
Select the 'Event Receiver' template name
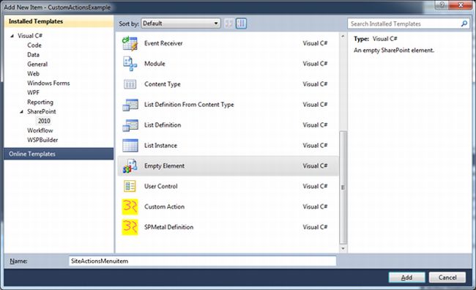coord(163,43)
